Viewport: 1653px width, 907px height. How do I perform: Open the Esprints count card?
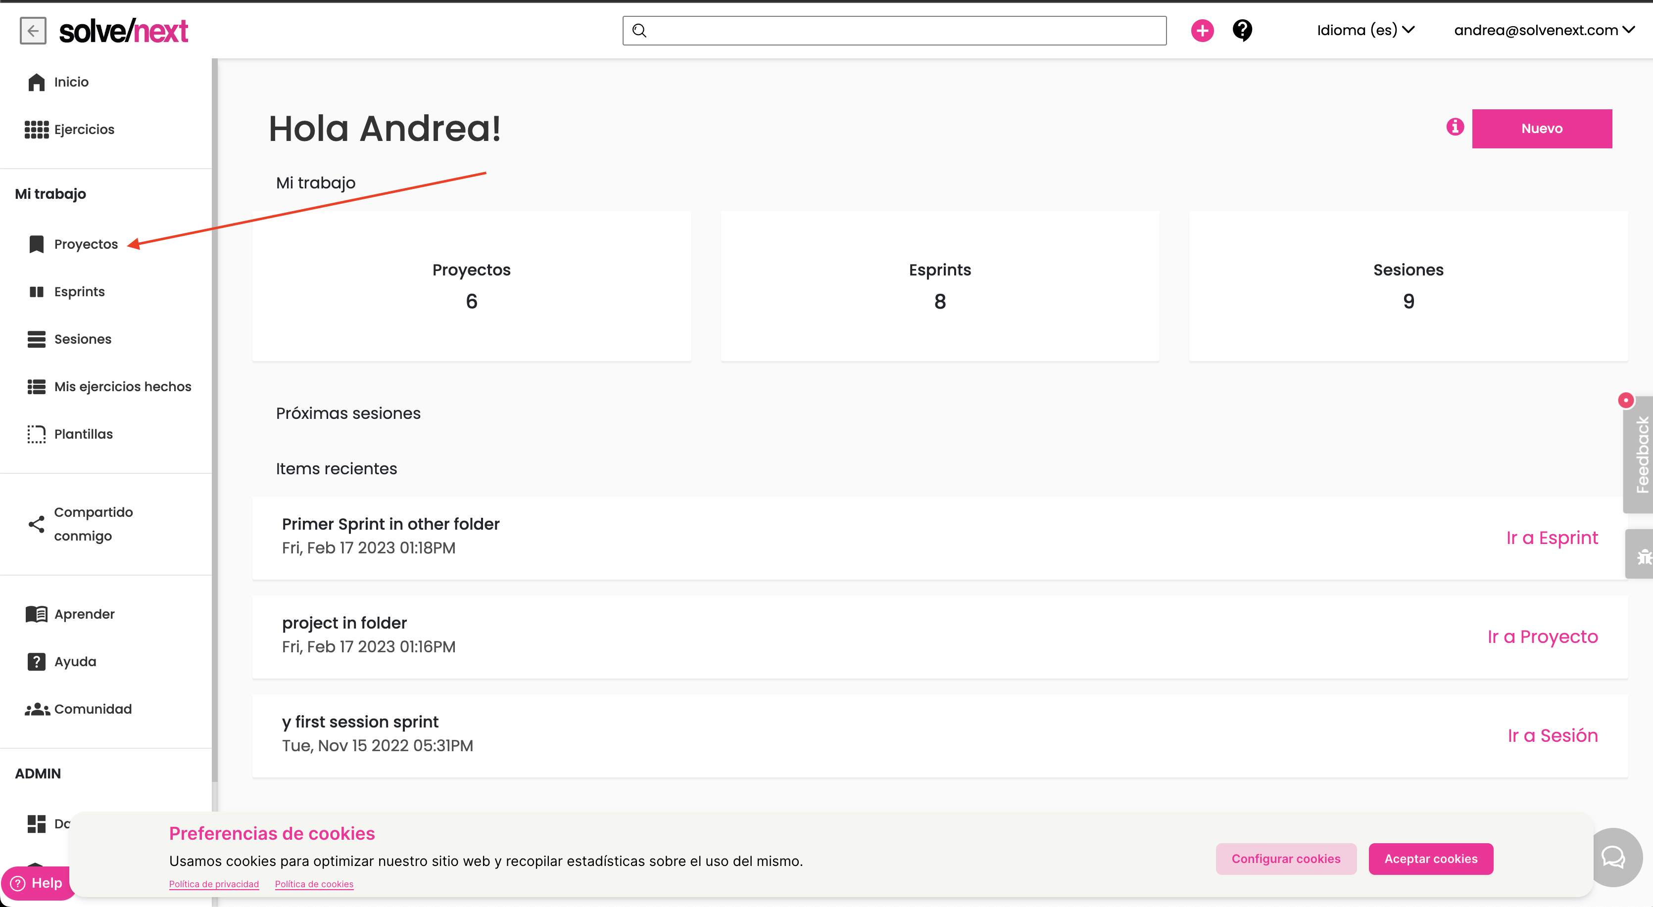(939, 285)
